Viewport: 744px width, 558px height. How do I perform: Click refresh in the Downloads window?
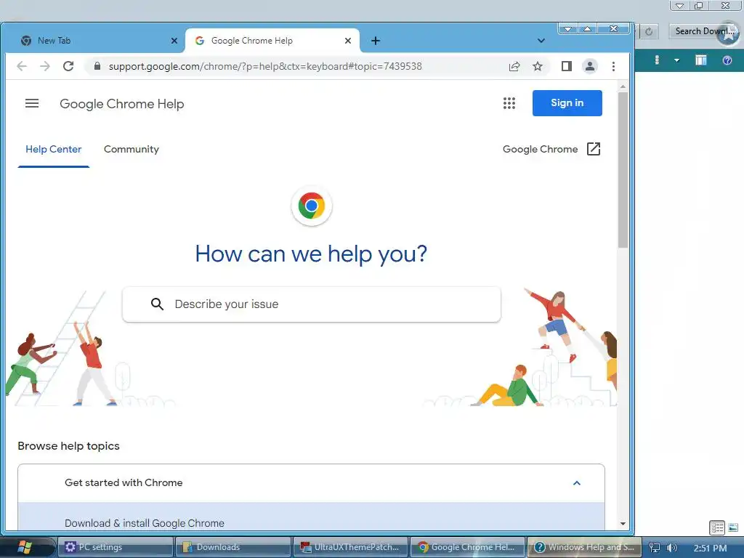point(649,31)
